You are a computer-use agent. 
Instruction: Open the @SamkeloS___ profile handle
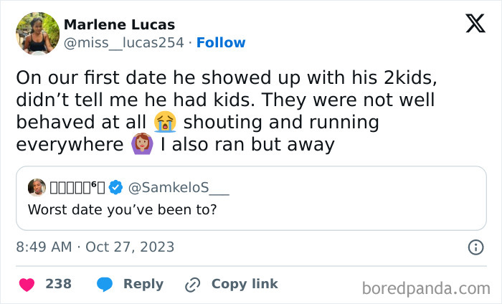tap(169, 189)
